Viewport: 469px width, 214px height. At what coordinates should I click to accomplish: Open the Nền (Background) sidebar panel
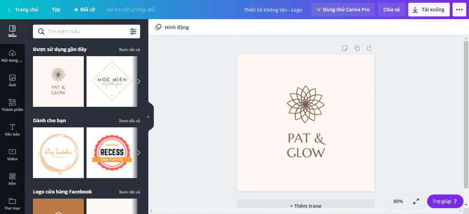[12, 179]
